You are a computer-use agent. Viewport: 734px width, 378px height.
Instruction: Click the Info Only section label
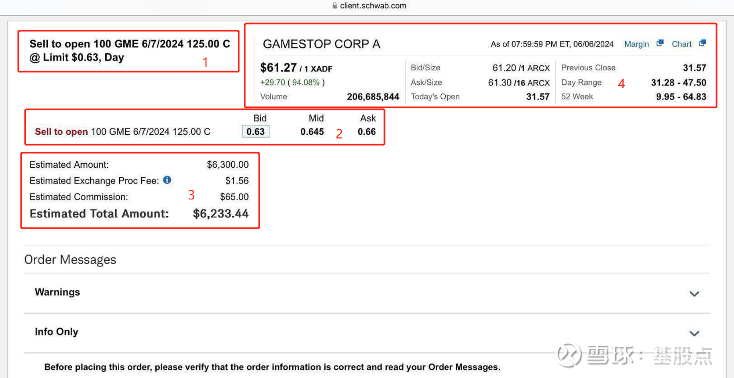click(x=57, y=332)
